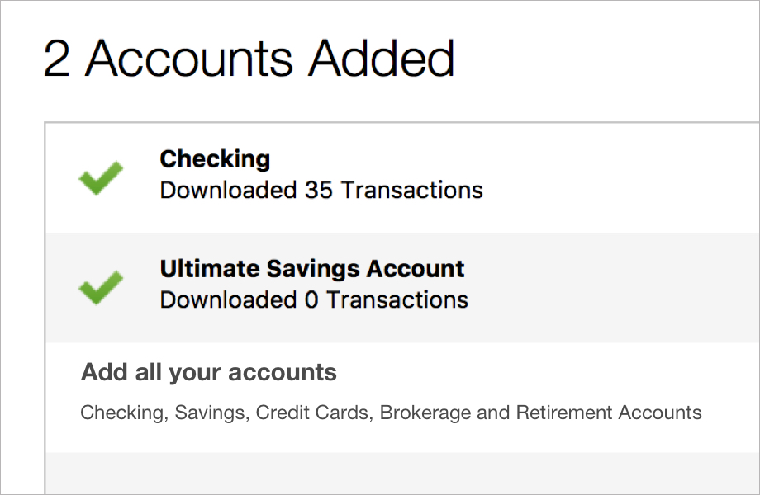760x495 pixels.
Task: Click the number 0 in the Savings download status
Action: 311,299
